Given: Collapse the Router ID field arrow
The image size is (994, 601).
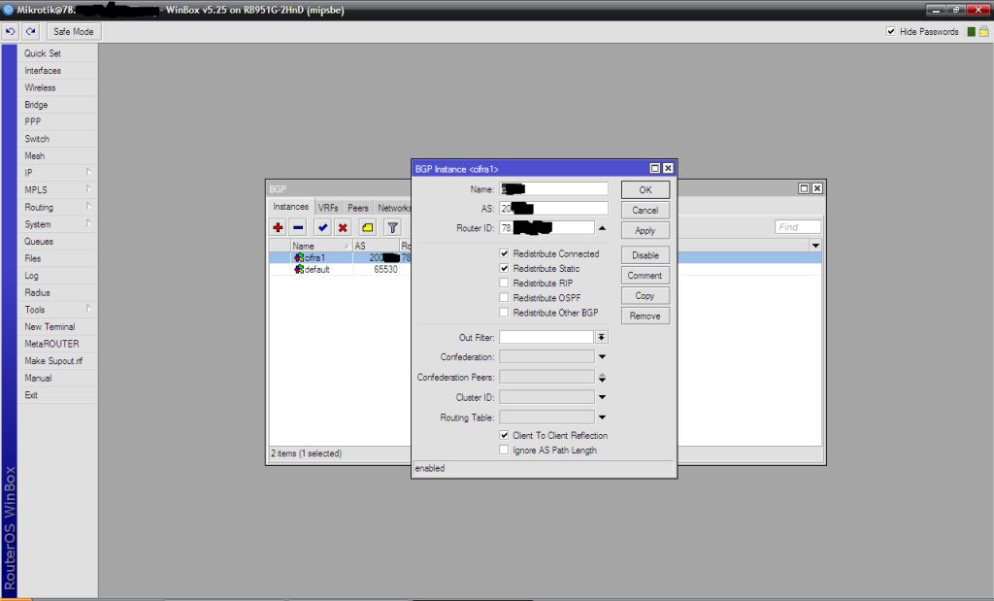Looking at the screenshot, I should [x=602, y=228].
